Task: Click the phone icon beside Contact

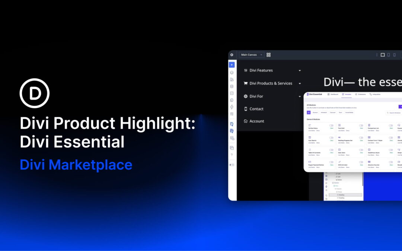Action: (246, 109)
